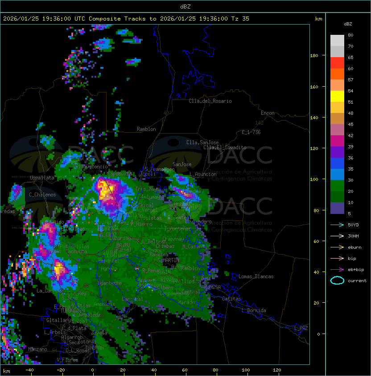Viewport: 371px width, 376px height.
Task: Pick the purple 39-36 dBZ swatch
Action: (337, 152)
